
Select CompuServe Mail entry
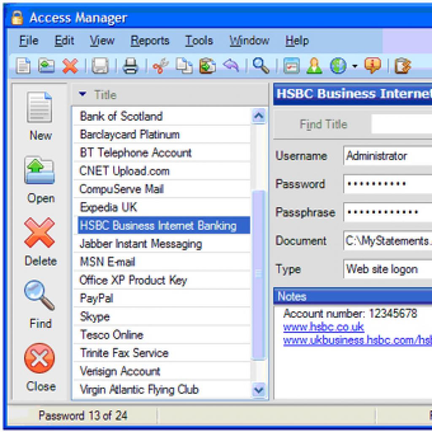162,189
